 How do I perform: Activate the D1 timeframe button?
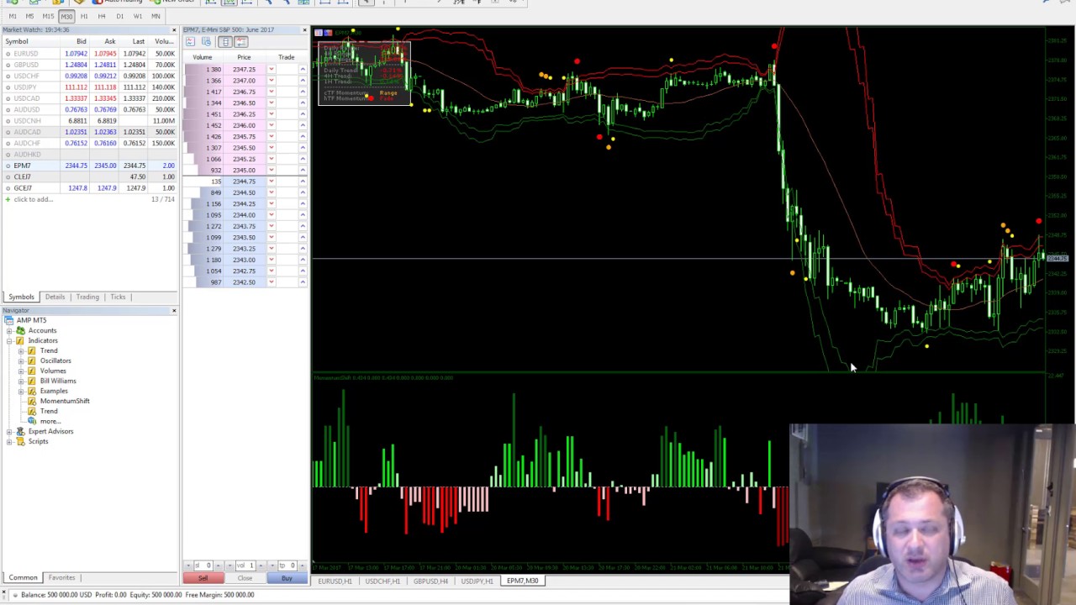click(x=120, y=16)
